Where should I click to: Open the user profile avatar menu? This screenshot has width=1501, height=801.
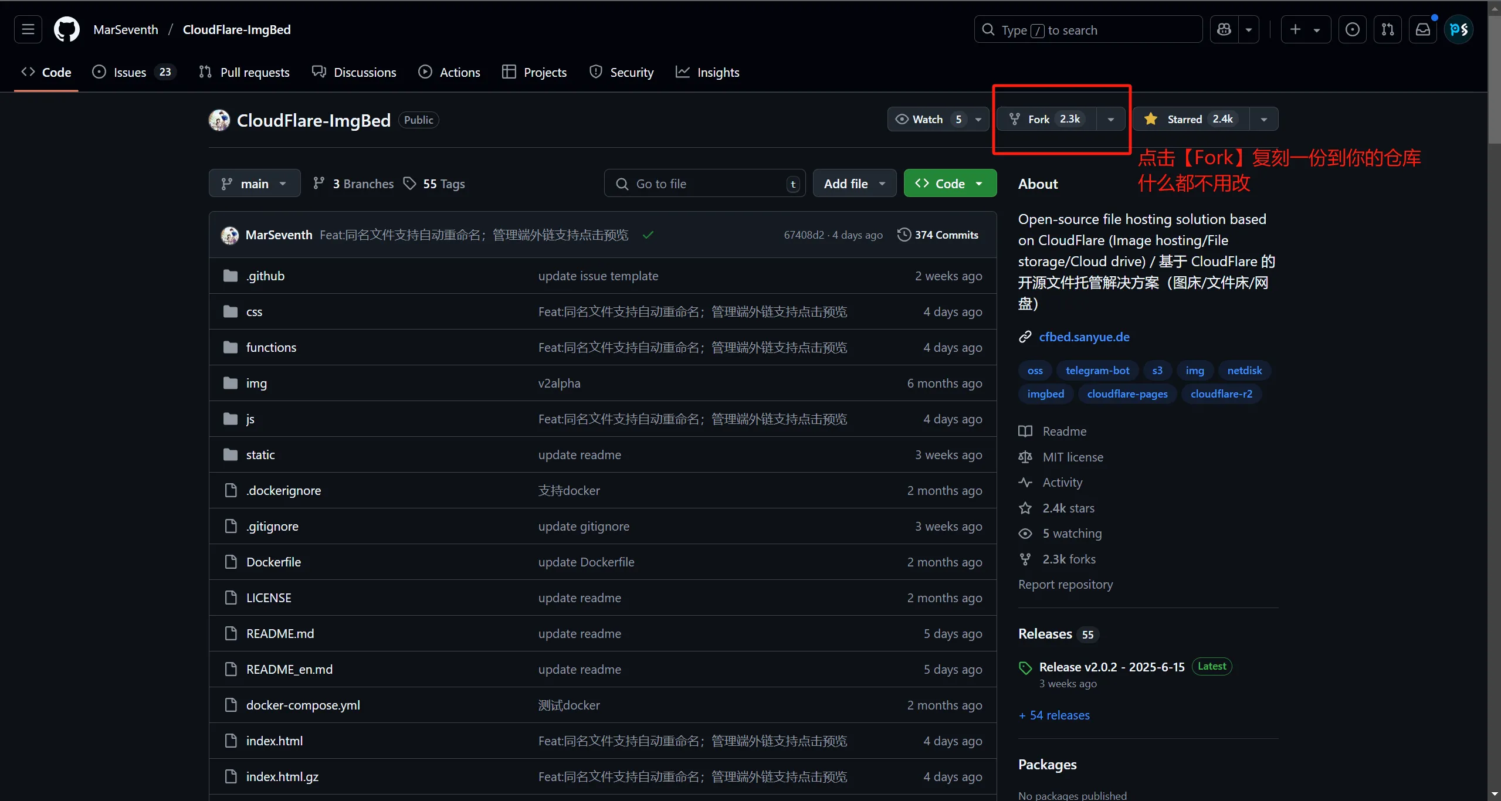click(1459, 29)
